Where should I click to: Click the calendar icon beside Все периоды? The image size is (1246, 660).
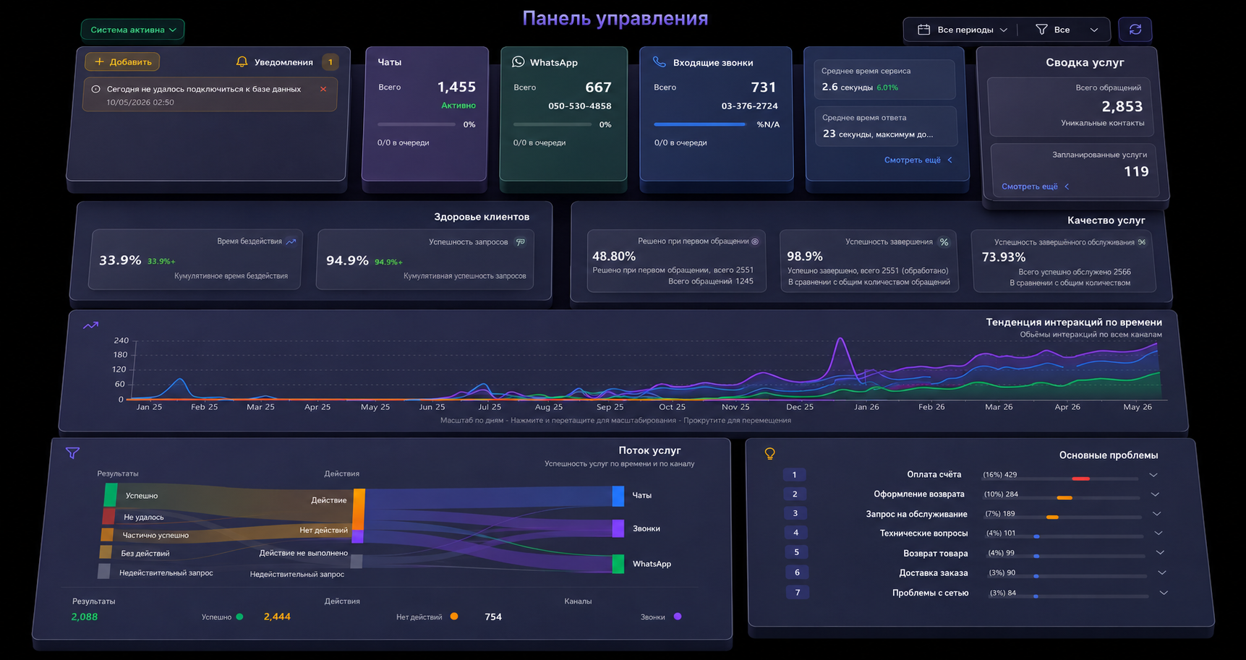click(923, 30)
